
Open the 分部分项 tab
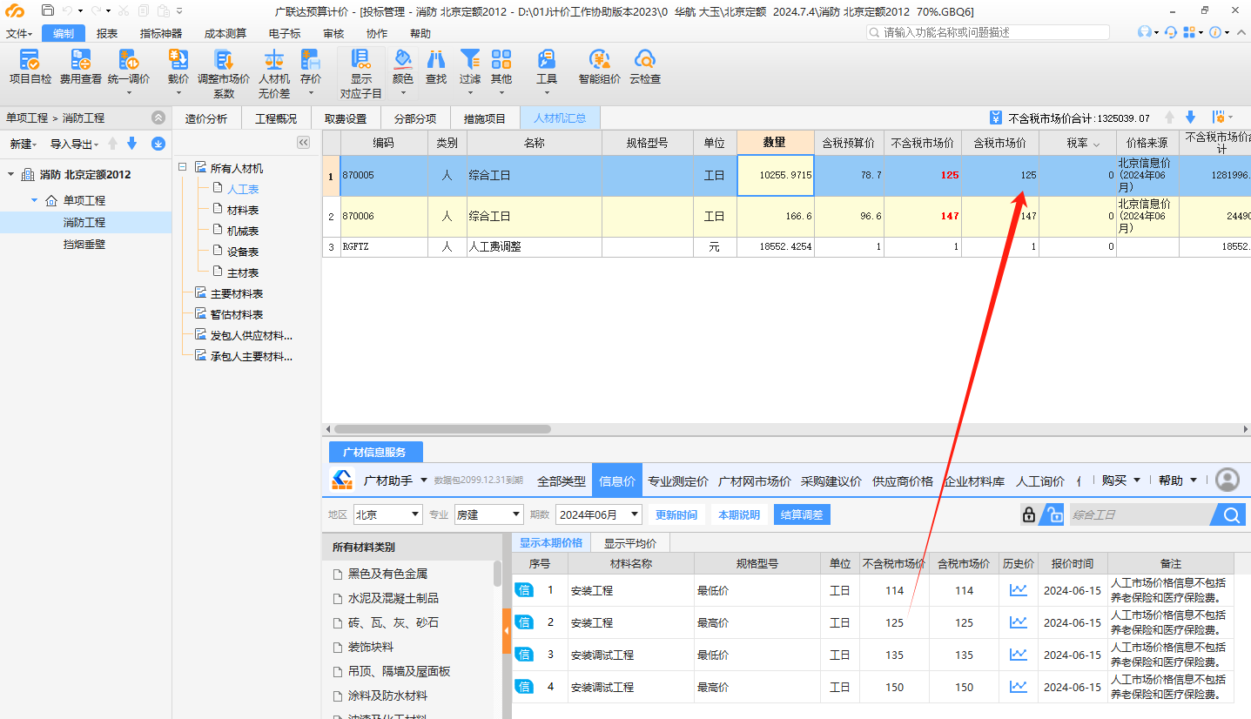click(415, 118)
